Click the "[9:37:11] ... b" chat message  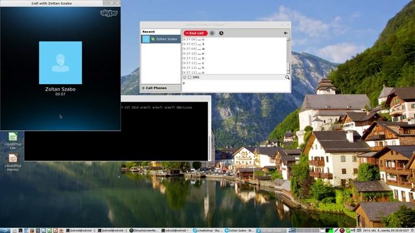pos(193,58)
